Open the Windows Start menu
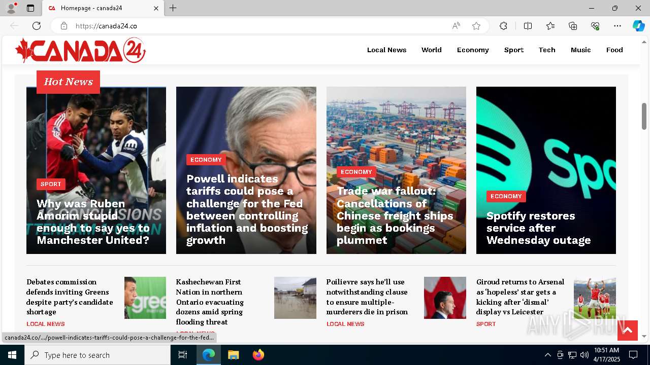Image resolution: width=650 pixels, height=365 pixels. click(x=12, y=355)
